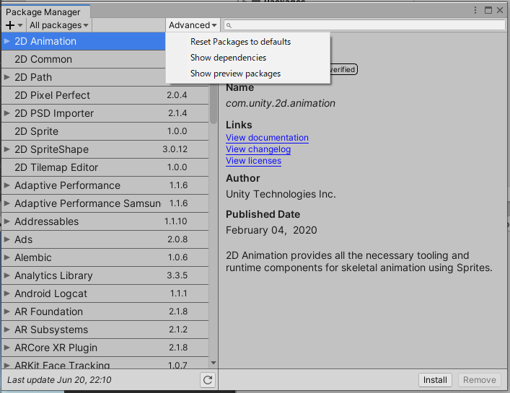The height and width of the screenshot is (393, 510).
Task: Click version 3.0.12 of 2D SpriteShape
Action: [x=175, y=149]
